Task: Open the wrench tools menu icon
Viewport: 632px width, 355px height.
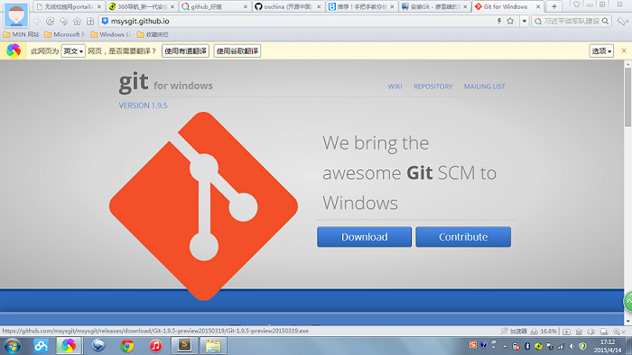Action: pos(622,21)
